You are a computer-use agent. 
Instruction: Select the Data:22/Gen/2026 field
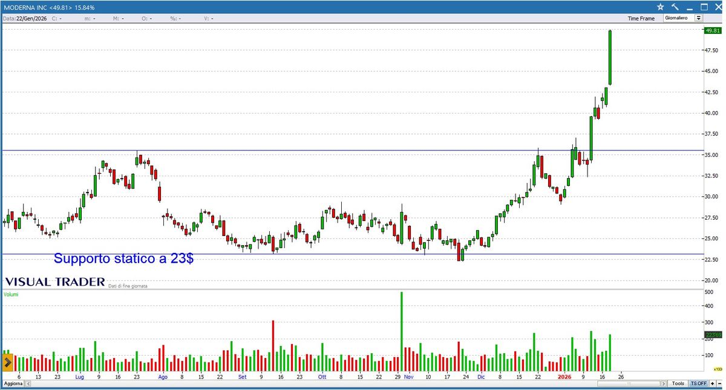point(24,19)
